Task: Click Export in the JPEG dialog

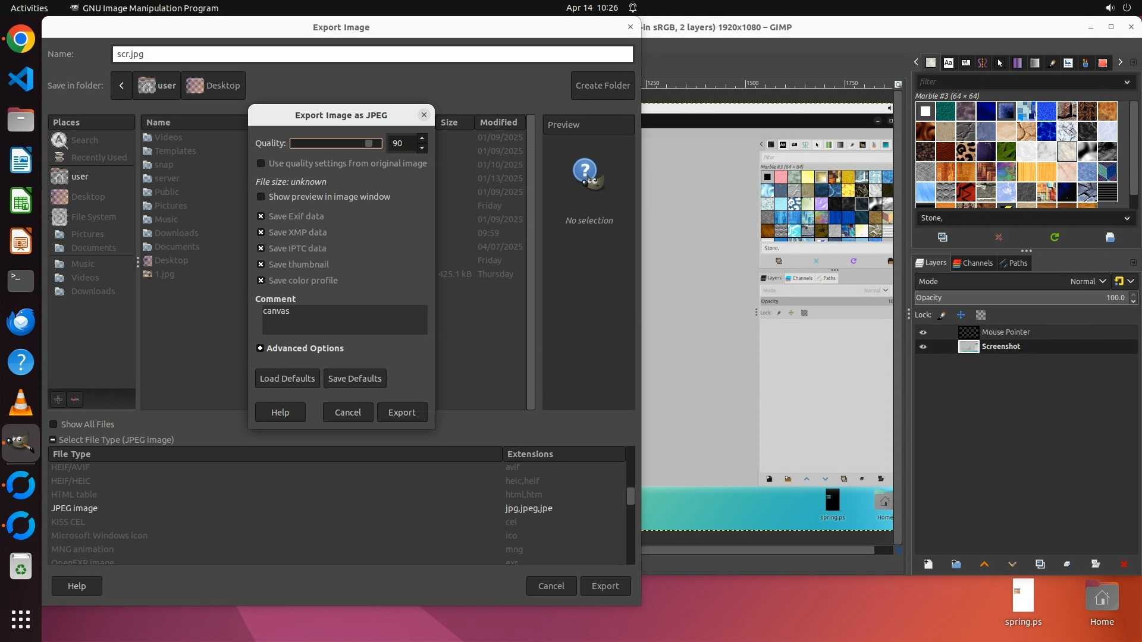Action: point(401,413)
